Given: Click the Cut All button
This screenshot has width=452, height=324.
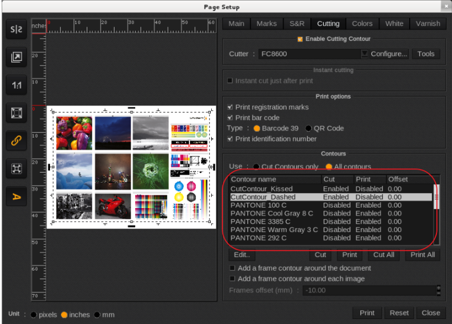Looking at the screenshot, I should click(384, 255).
